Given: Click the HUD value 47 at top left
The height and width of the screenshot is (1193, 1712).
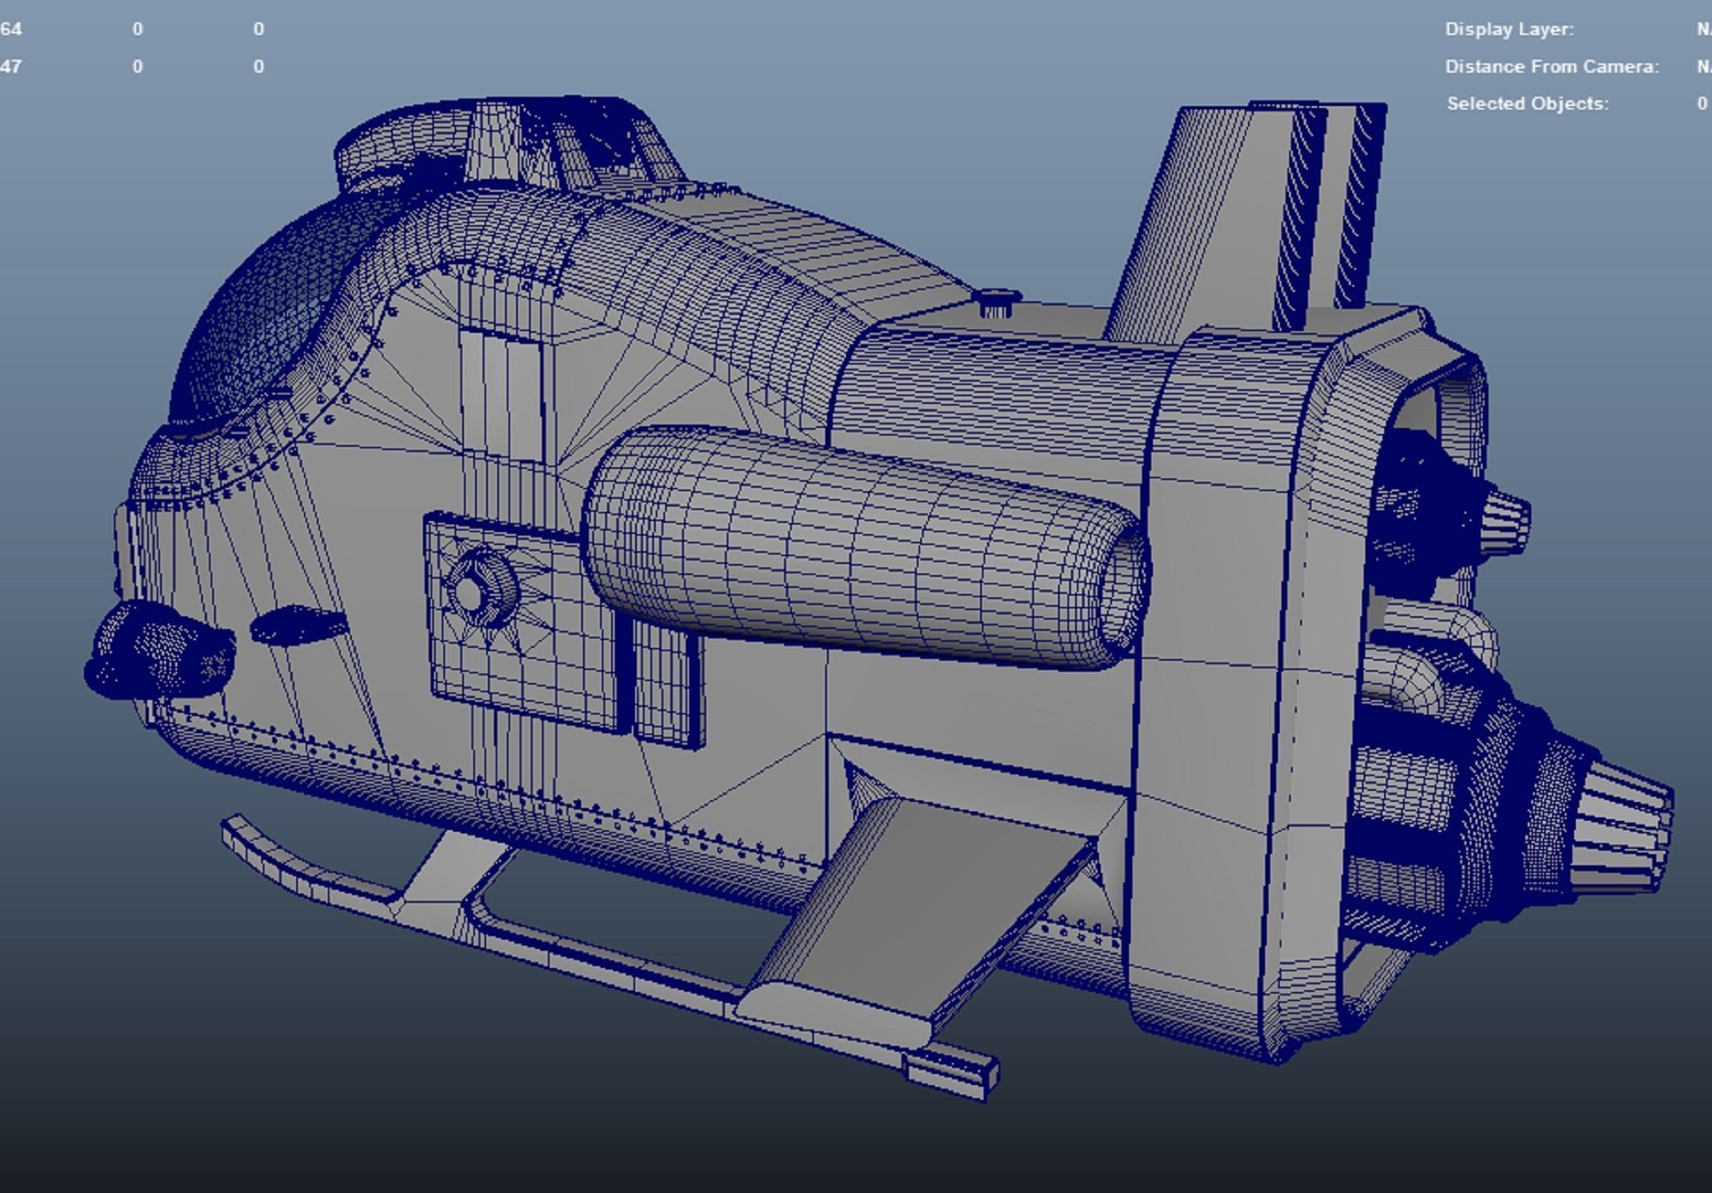Looking at the screenshot, I should 10,67.
